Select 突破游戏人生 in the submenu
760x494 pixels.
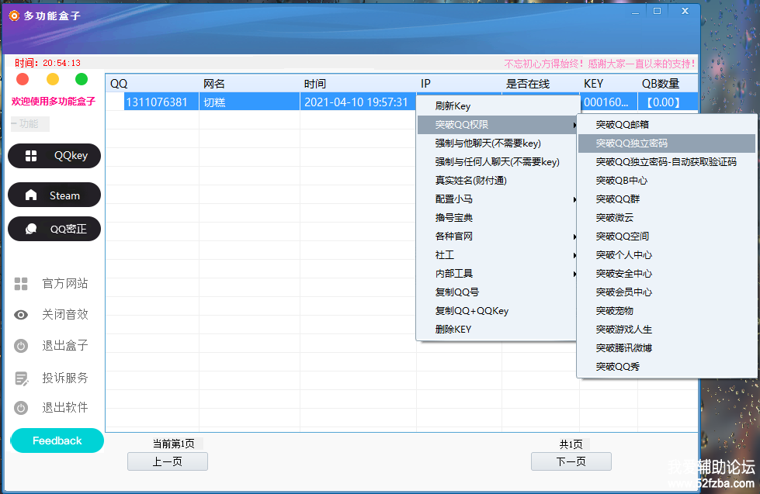[x=667, y=330]
